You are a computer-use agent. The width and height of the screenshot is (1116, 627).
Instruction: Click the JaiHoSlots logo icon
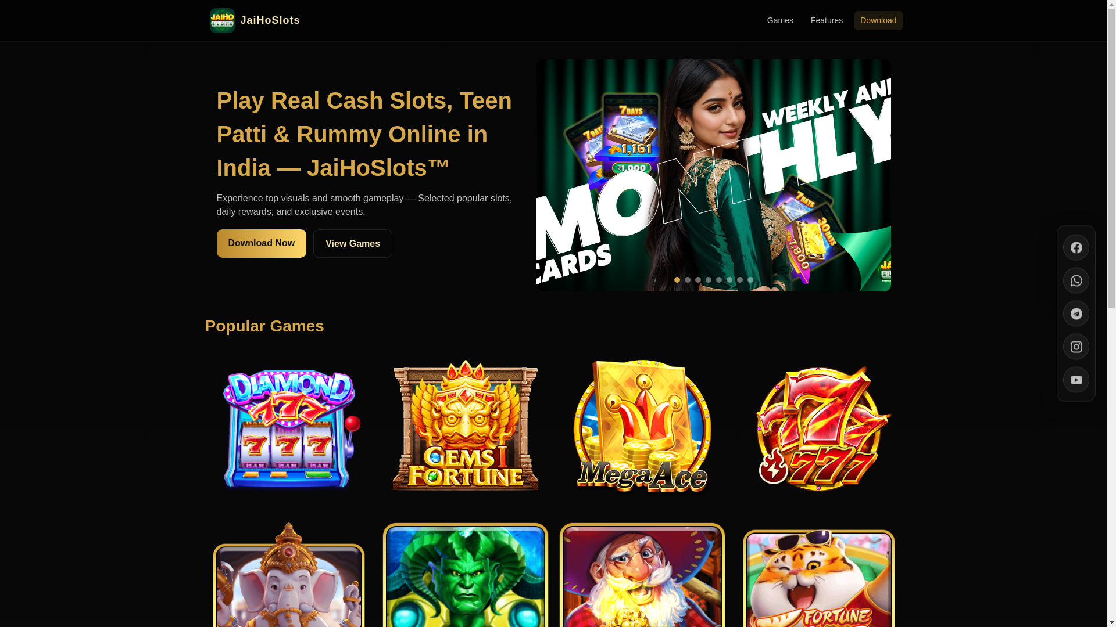(x=222, y=20)
